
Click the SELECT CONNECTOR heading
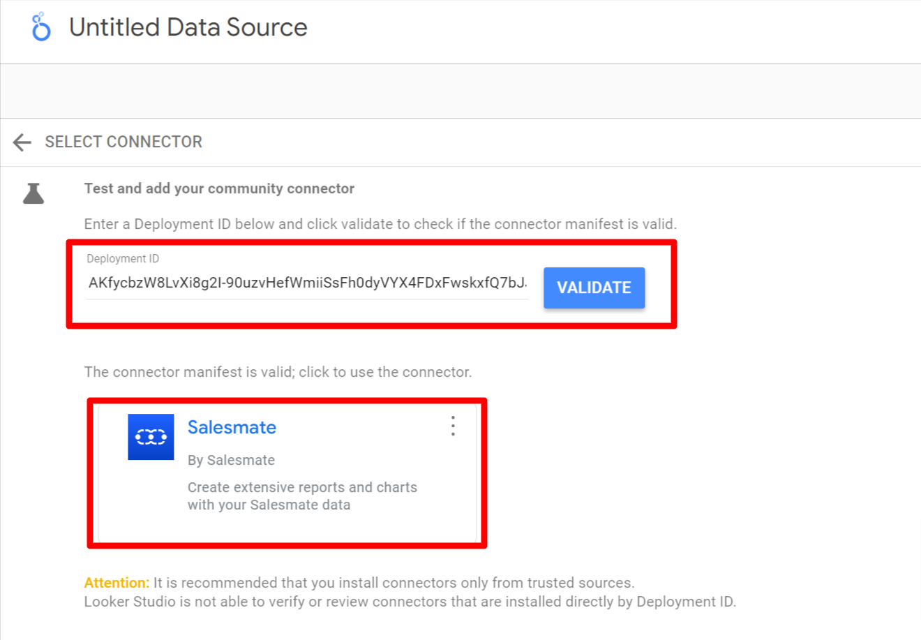click(123, 142)
